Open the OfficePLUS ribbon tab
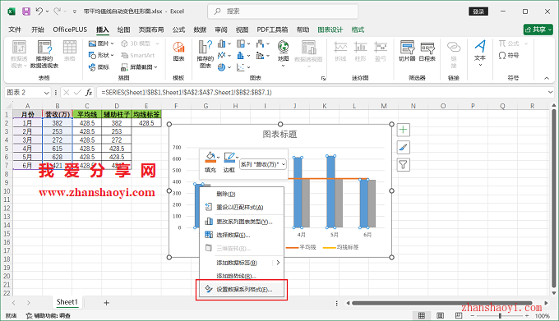The width and height of the screenshot is (559, 321). (x=70, y=30)
